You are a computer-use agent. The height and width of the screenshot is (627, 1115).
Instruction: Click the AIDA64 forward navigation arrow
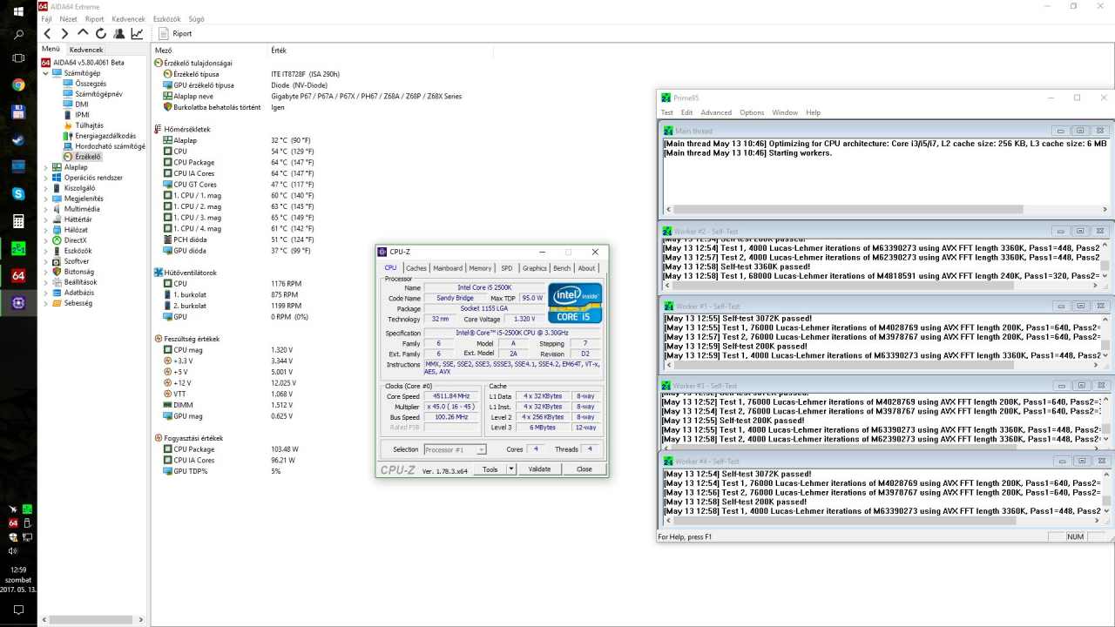(x=64, y=34)
